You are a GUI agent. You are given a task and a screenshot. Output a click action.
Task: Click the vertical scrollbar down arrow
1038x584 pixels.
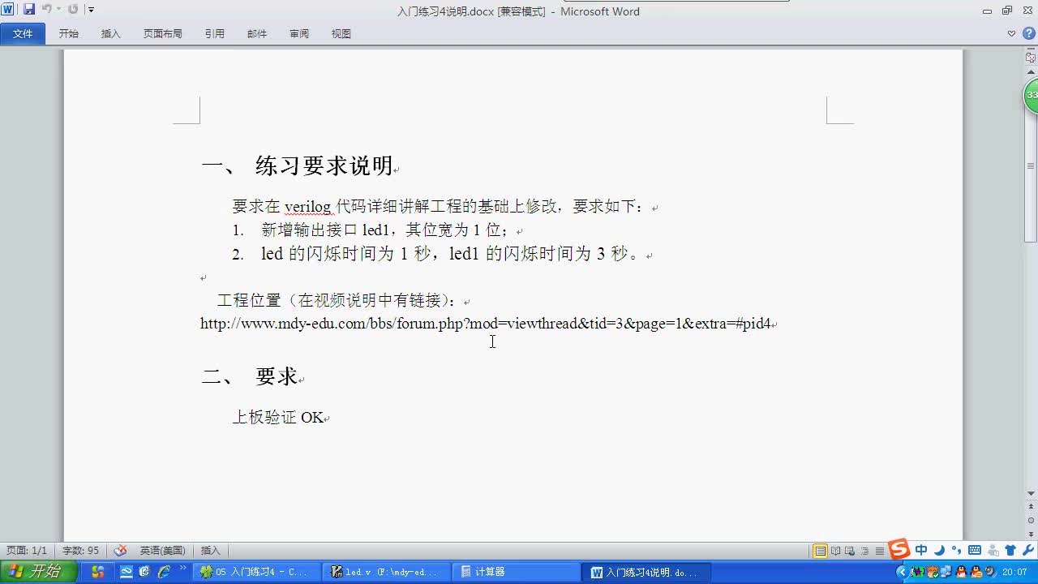(x=1032, y=493)
